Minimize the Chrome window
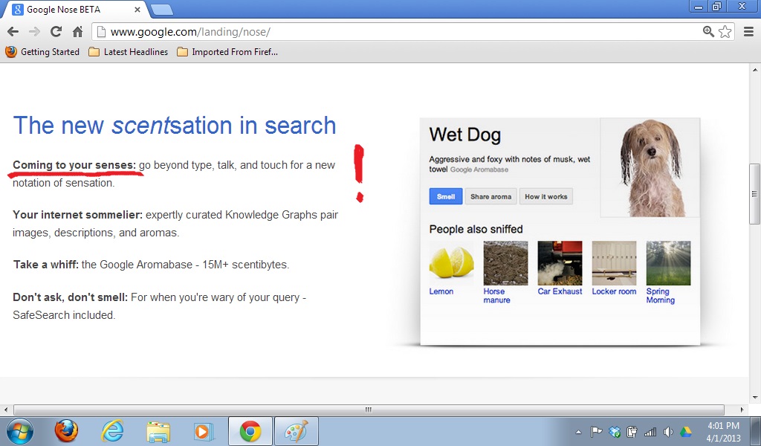761x446 pixels. pyautogui.click(x=699, y=7)
